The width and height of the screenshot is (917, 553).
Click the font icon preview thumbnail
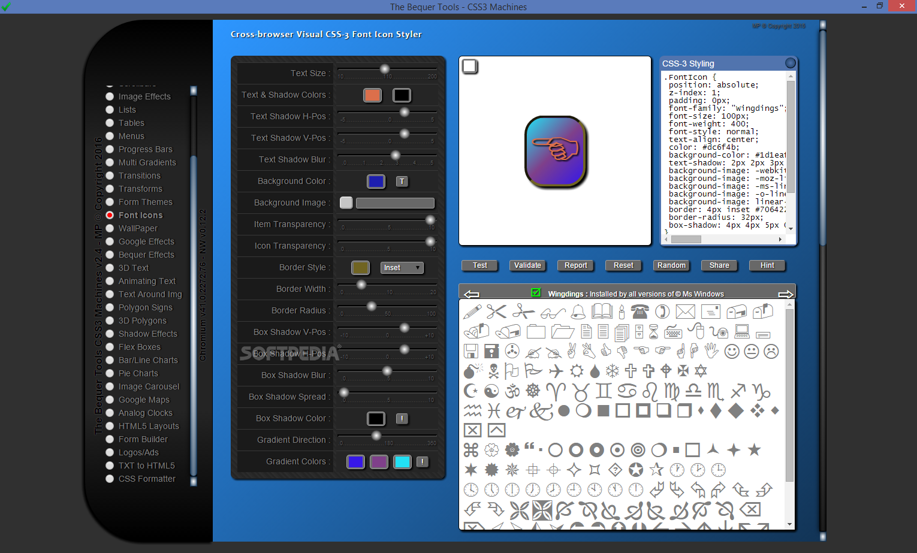[x=555, y=151]
